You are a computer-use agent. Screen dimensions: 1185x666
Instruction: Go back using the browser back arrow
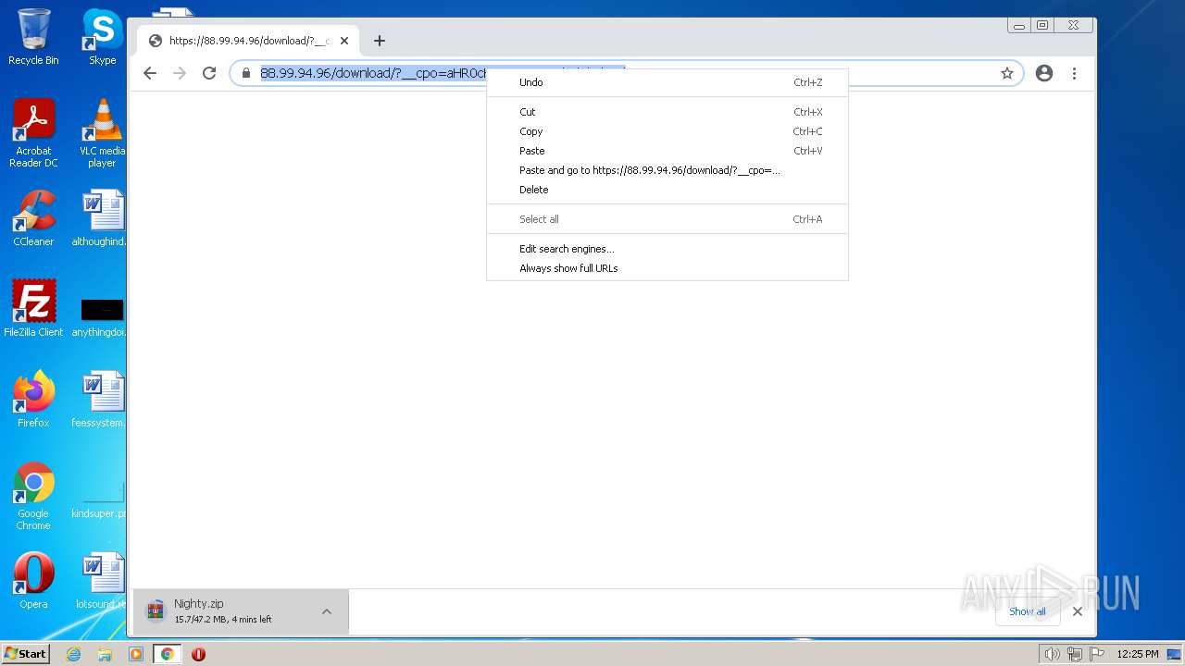point(150,73)
